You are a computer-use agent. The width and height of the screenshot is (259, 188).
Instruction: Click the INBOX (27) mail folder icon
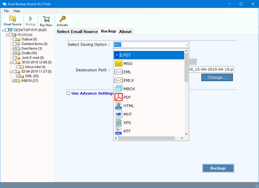click(18, 81)
